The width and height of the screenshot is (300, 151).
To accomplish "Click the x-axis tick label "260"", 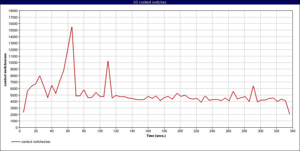I will tap(228, 131).
